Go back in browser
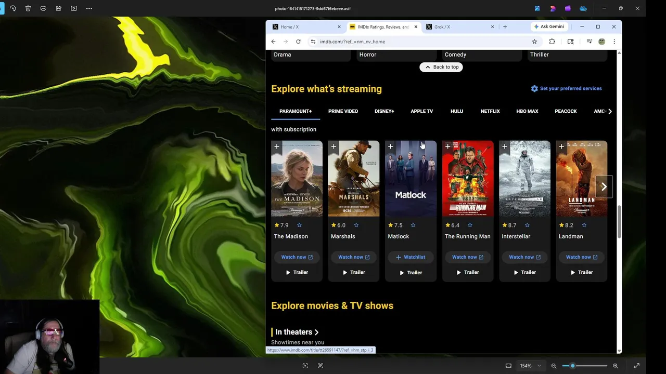The width and height of the screenshot is (666, 374). (273, 42)
